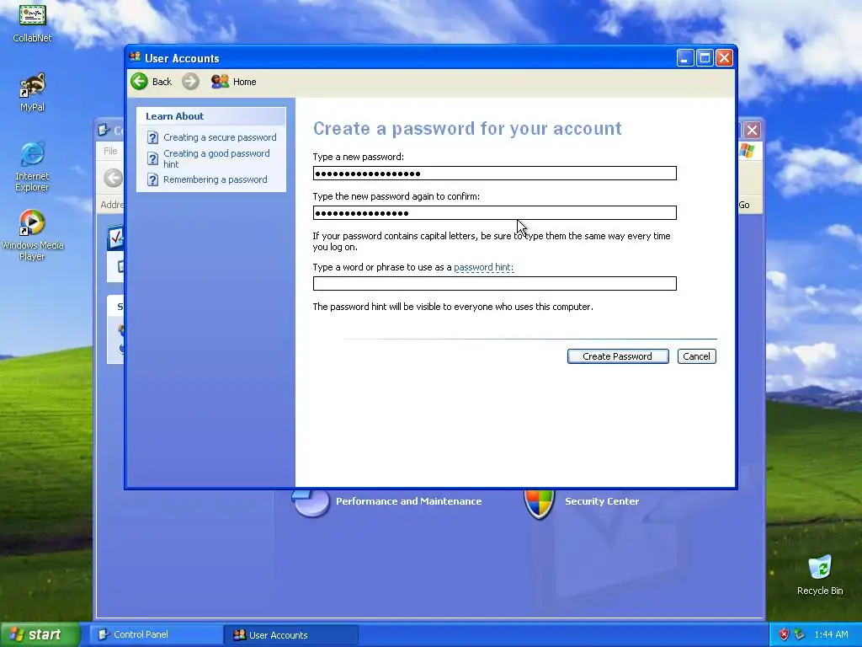Select the Recycle Bin icon
This screenshot has height=647, width=862.
point(820,575)
